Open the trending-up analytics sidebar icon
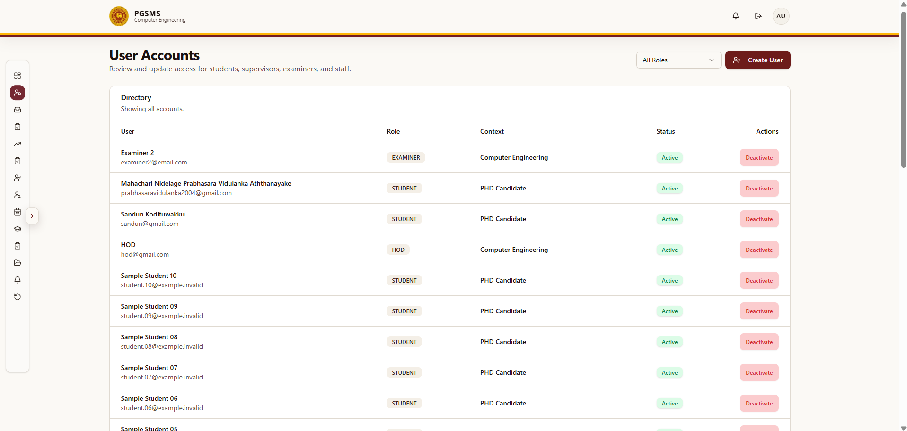 18,144
